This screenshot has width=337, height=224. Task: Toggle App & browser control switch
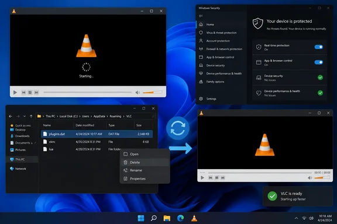(x=318, y=62)
